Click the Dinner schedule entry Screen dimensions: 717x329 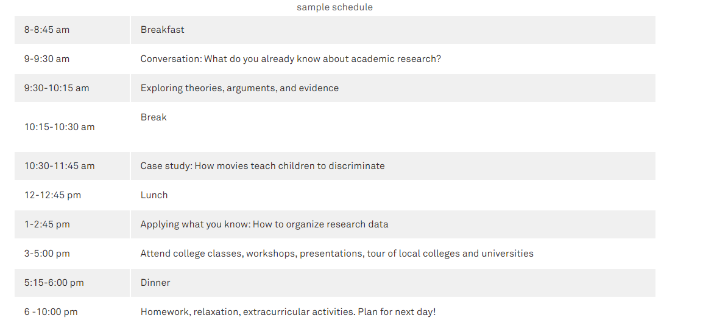155,283
